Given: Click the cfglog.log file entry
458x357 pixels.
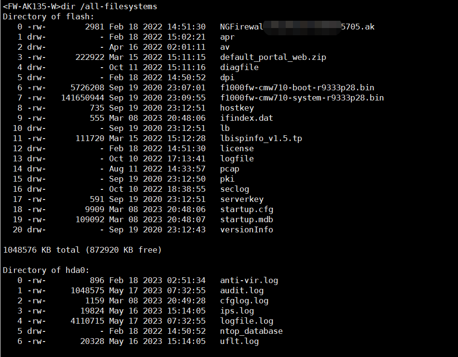Looking at the screenshot, I should [244, 300].
